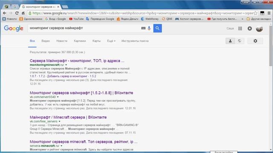Expand the monitoringminecraft.ru arrow
The image size is (273, 153).
coord(66,65)
